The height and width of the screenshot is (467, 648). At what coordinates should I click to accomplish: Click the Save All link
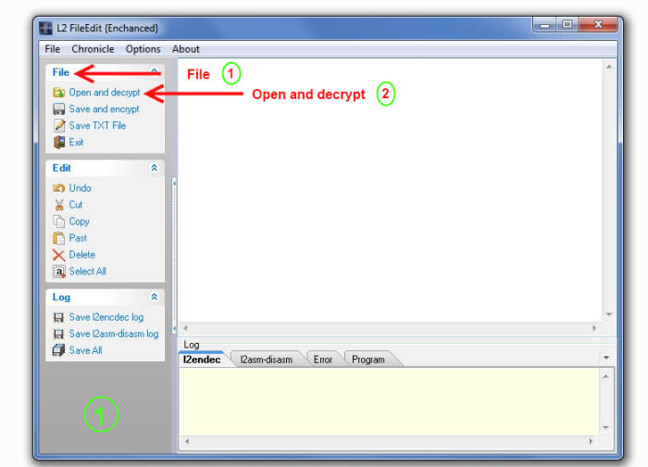click(x=85, y=350)
